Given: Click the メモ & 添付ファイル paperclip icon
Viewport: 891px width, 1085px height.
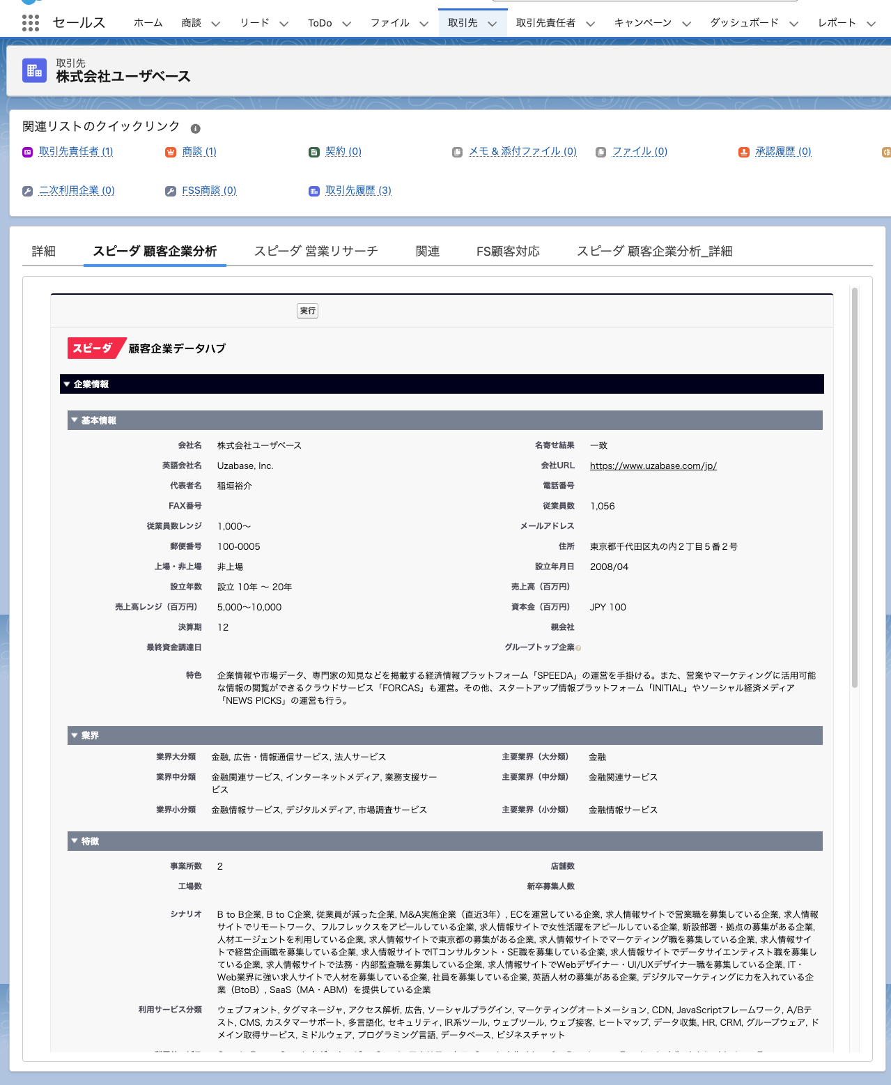Looking at the screenshot, I should tap(457, 152).
